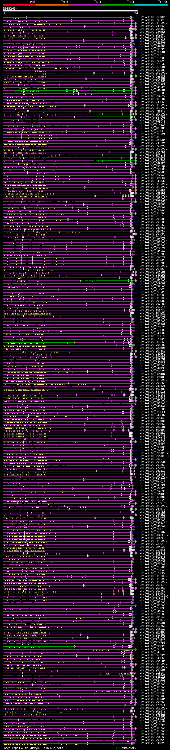170x750 pixels.
Task: Select hit label UniRef100_Q41645
Action: click(152, 120)
